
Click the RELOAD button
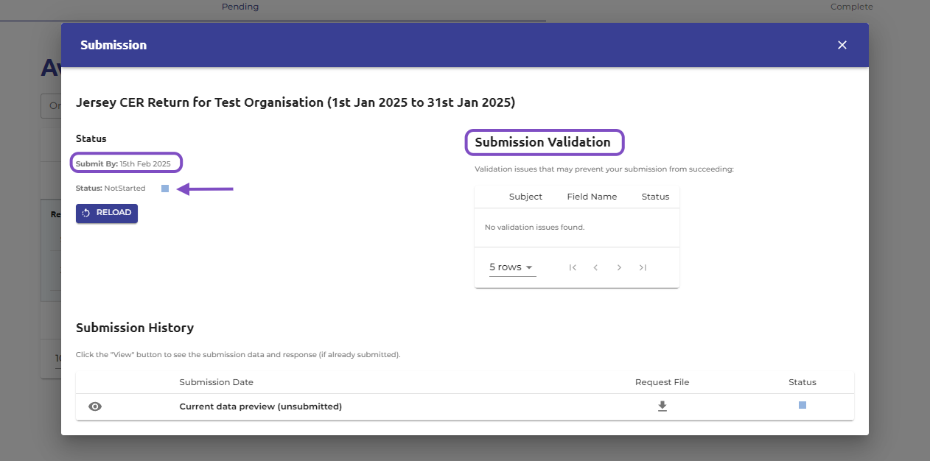[107, 213]
